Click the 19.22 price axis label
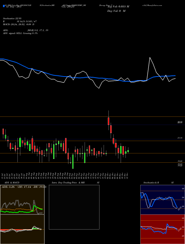 tap(180, 161)
